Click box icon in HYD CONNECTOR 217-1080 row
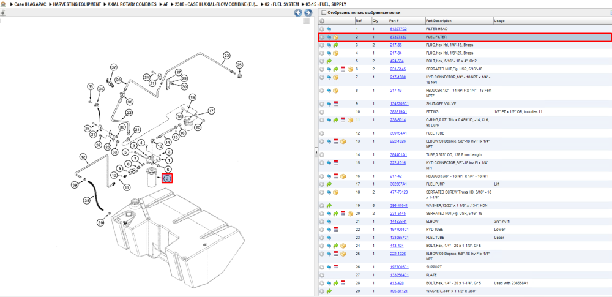 (x=335, y=77)
